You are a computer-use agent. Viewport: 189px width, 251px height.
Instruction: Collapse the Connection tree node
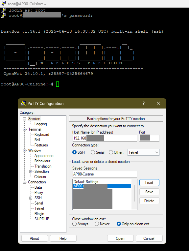pos(24,182)
